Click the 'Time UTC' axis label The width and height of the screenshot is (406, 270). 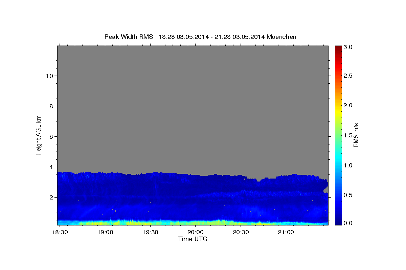[193, 239]
